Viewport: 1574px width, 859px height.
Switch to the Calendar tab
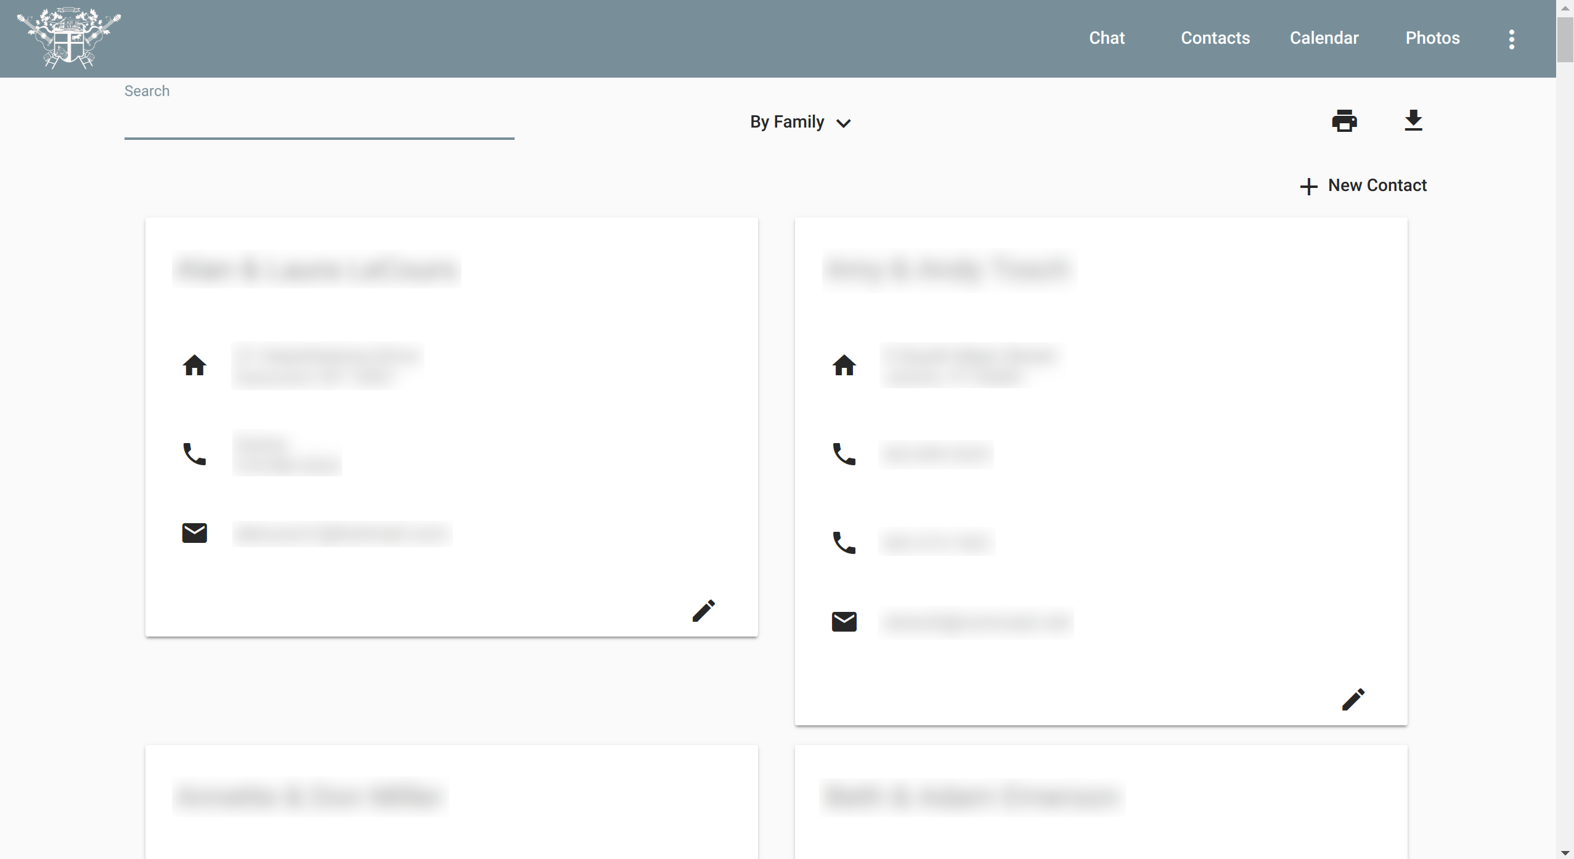click(1324, 38)
